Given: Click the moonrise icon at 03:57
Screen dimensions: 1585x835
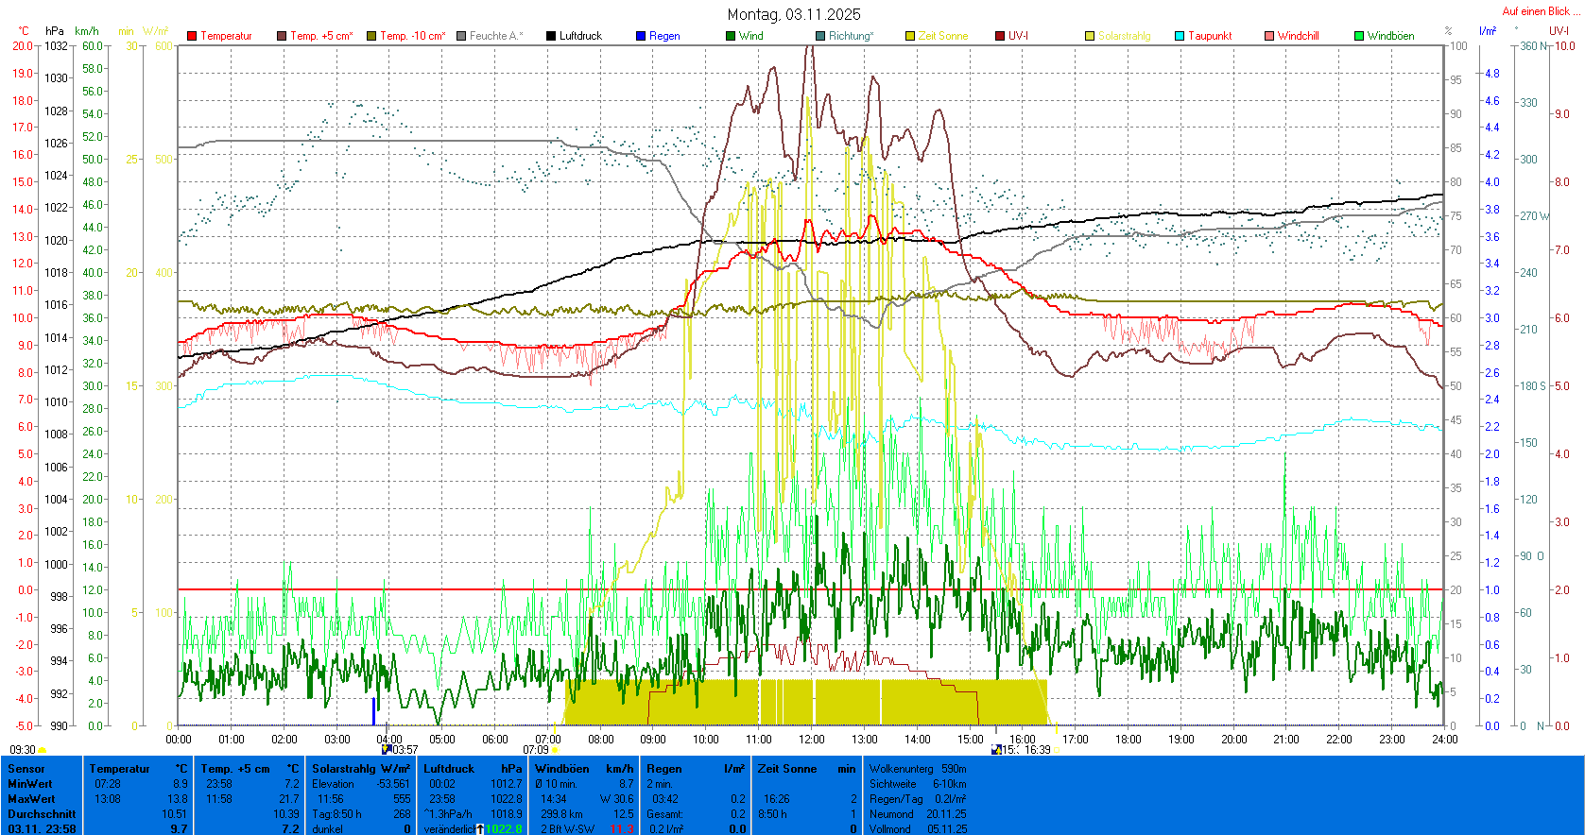Looking at the screenshot, I should click(386, 749).
